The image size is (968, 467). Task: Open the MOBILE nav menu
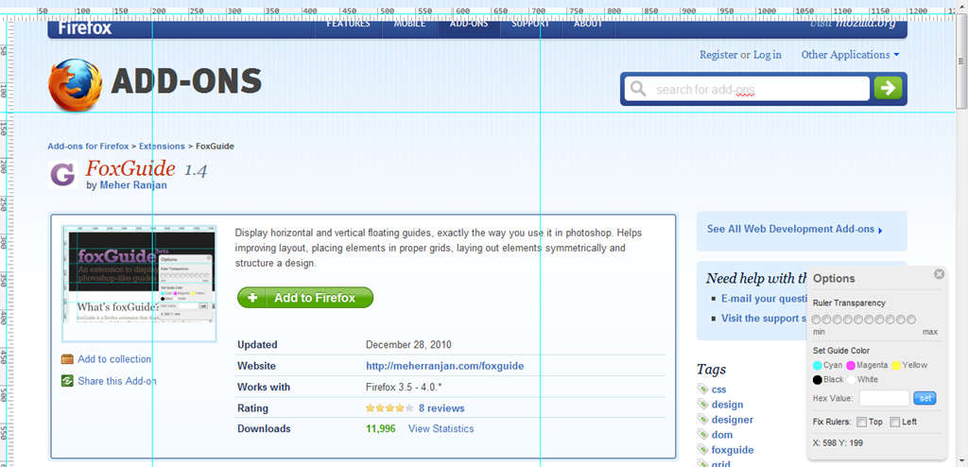point(410,26)
